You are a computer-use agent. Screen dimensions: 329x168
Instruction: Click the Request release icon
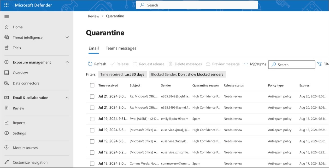(x=135, y=64)
